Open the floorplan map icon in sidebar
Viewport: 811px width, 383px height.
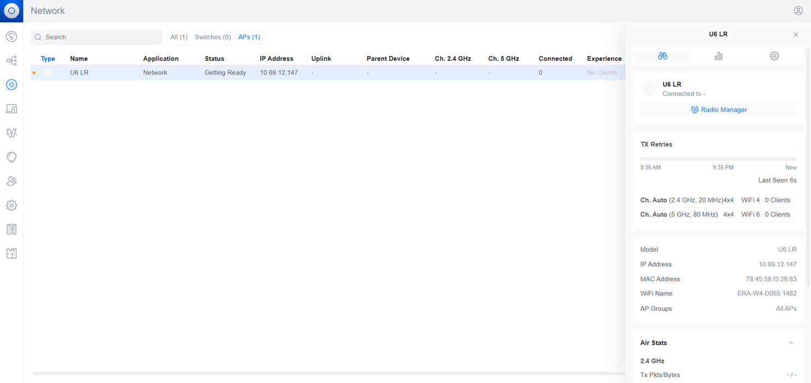click(x=11, y=253)
